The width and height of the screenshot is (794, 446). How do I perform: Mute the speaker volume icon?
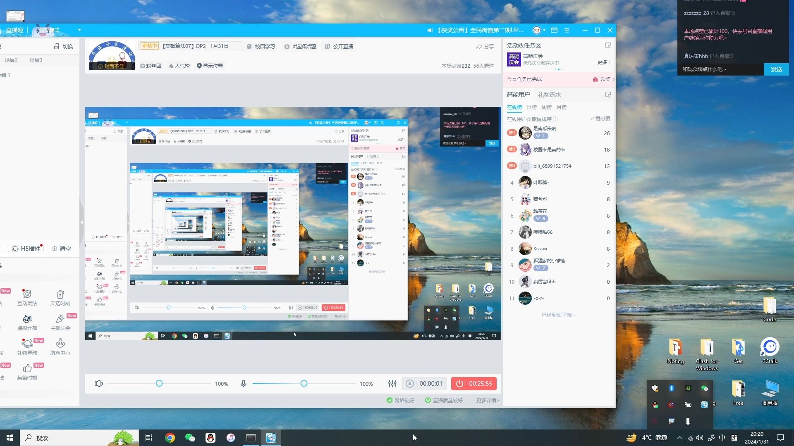tap(98, 384)
